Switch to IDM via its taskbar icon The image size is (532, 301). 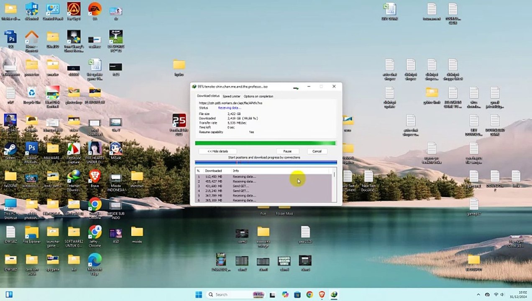coord(334,294)
